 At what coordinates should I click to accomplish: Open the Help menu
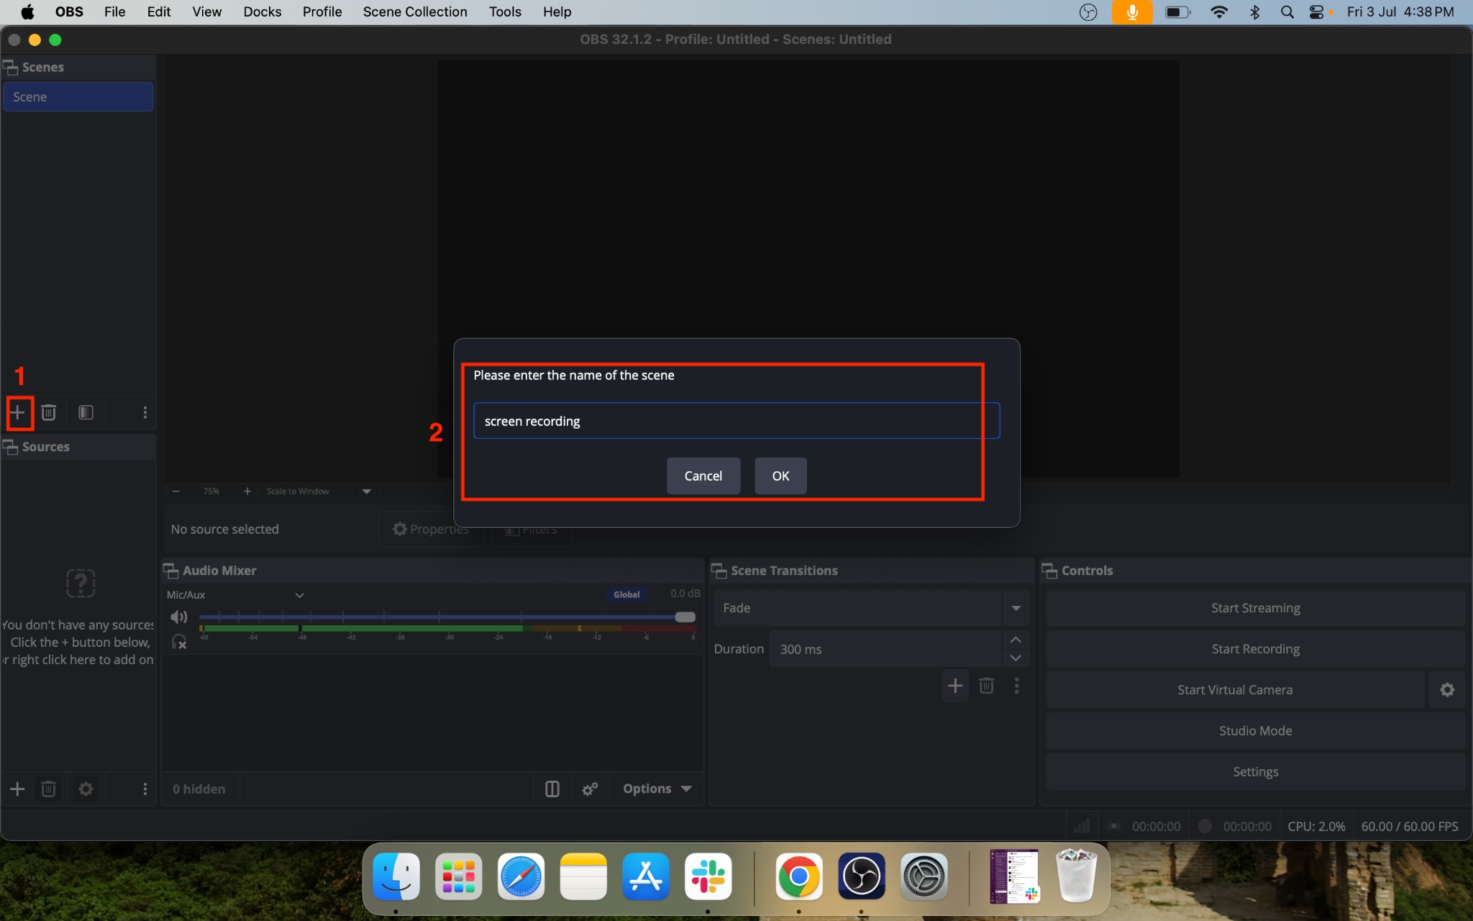pyautogui.click(x=557, y=12)
